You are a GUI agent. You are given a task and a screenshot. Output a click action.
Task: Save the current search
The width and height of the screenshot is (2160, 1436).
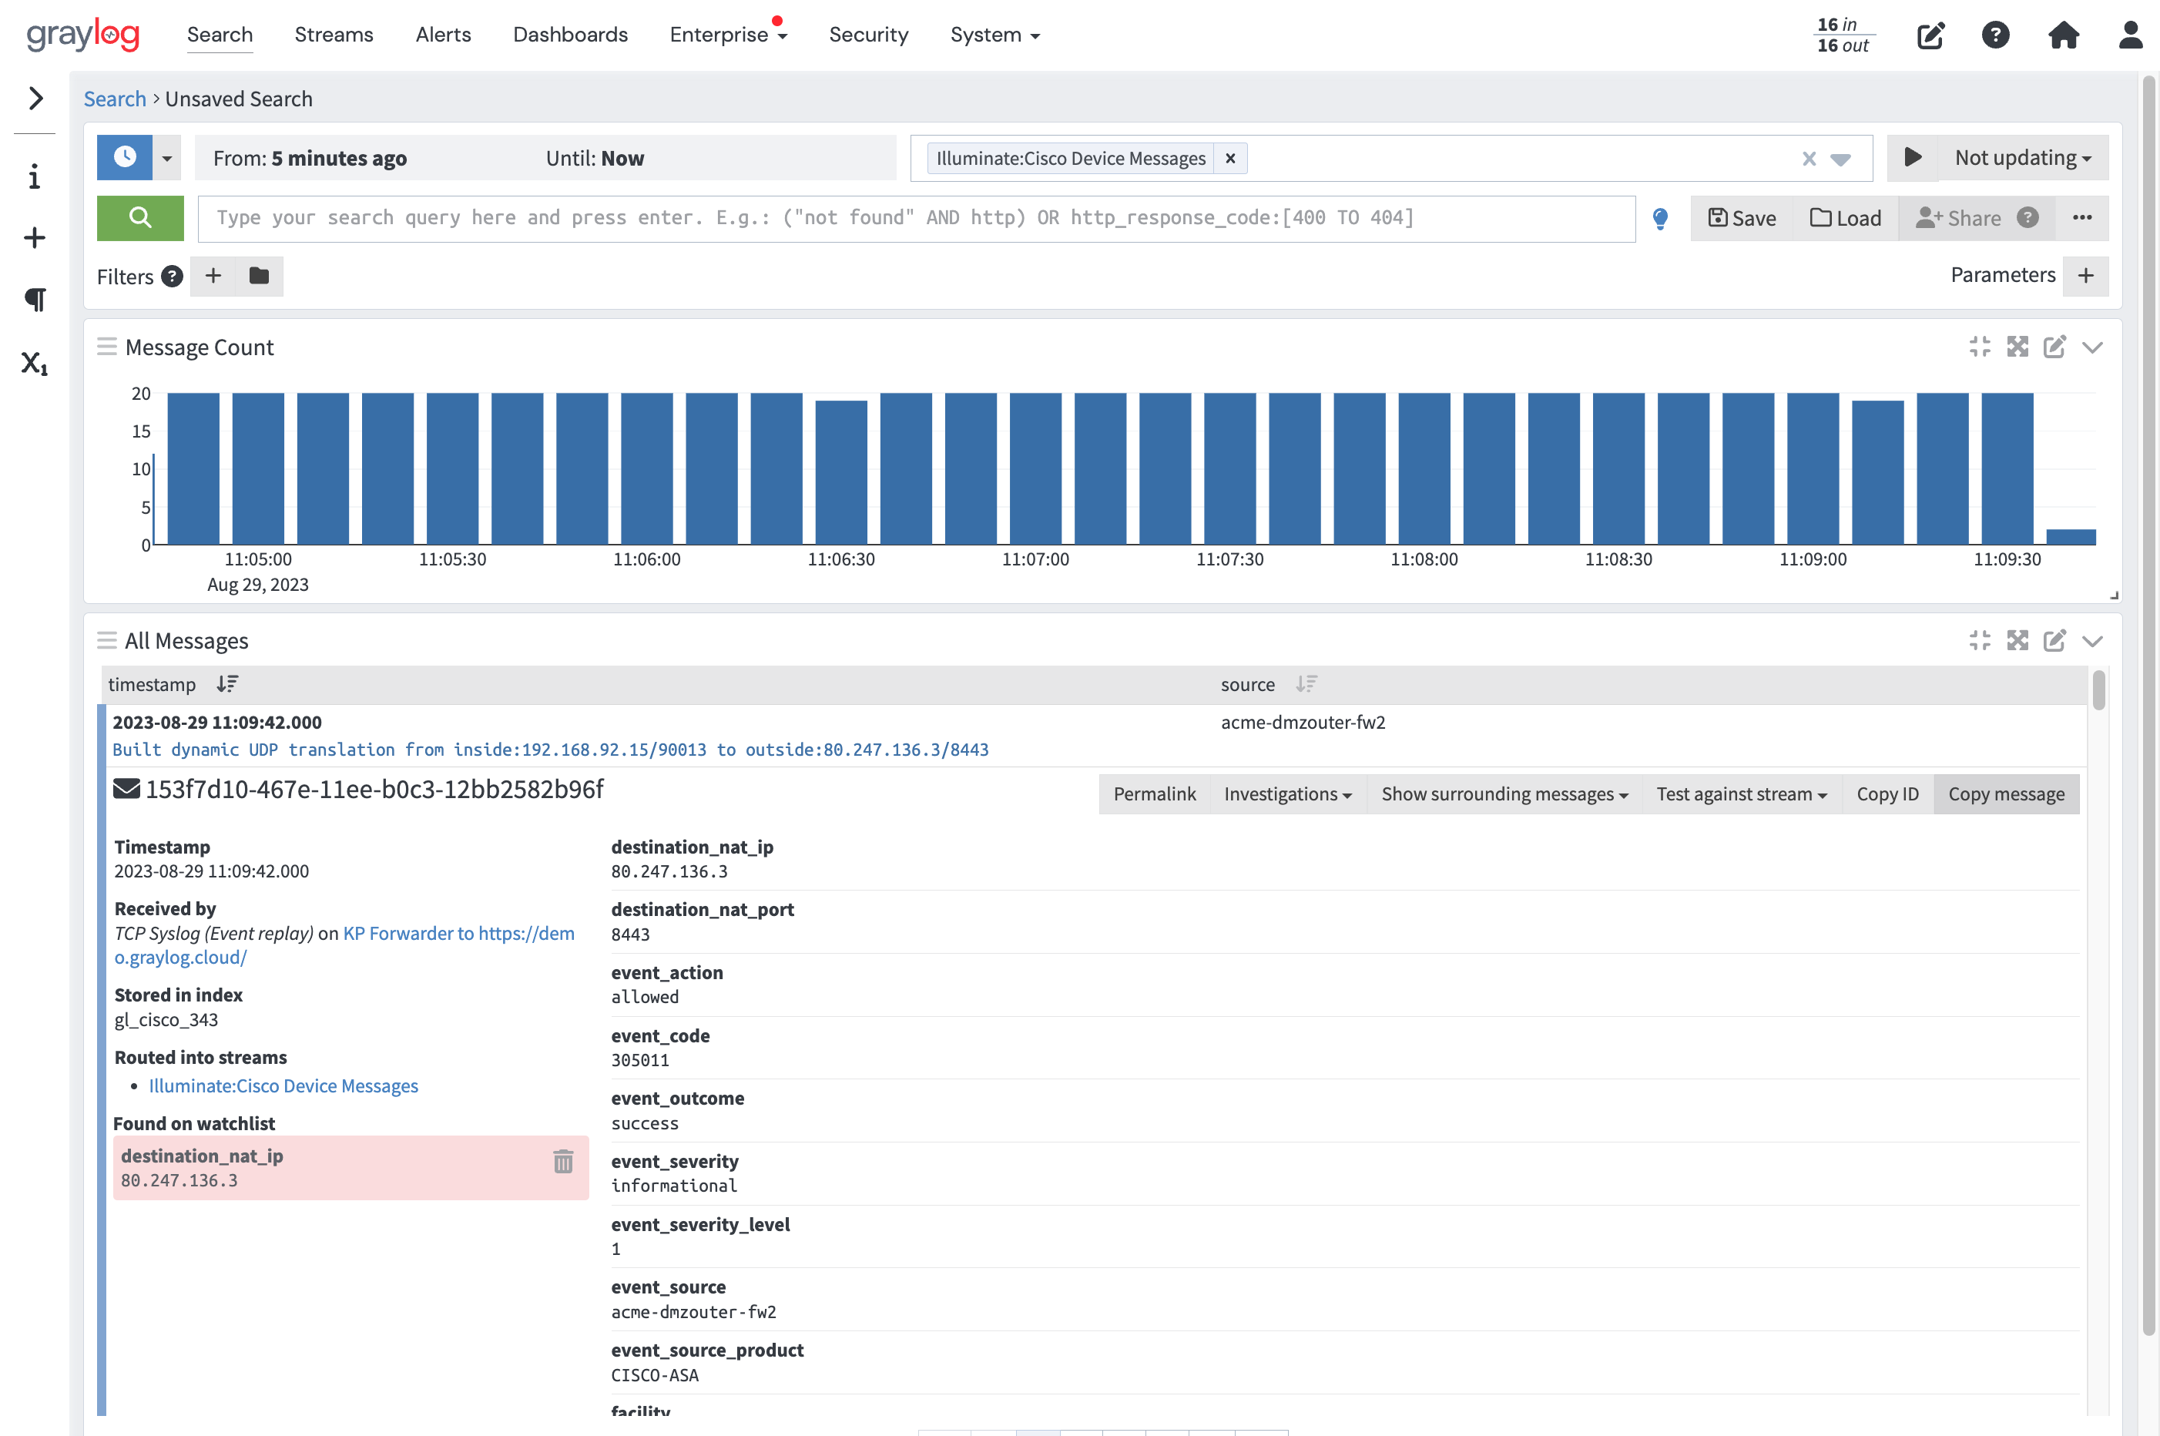point(1742,218)
